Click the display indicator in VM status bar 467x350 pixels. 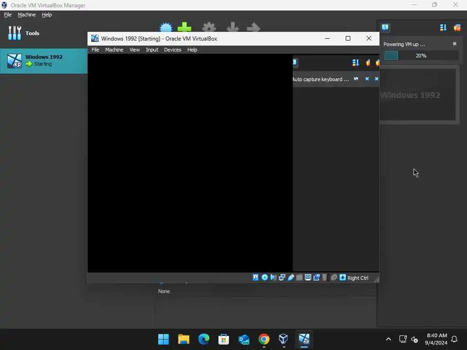[x=308, y=278]
